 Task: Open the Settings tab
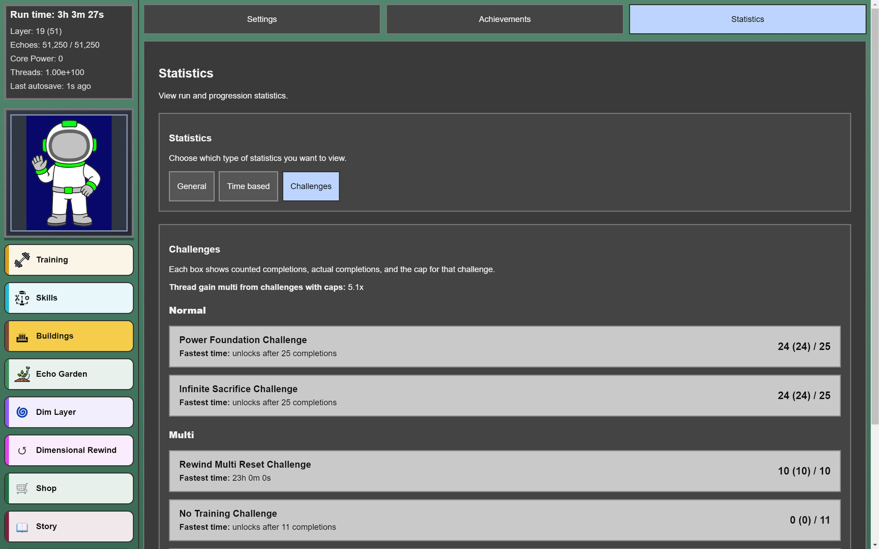coord(262,19)
